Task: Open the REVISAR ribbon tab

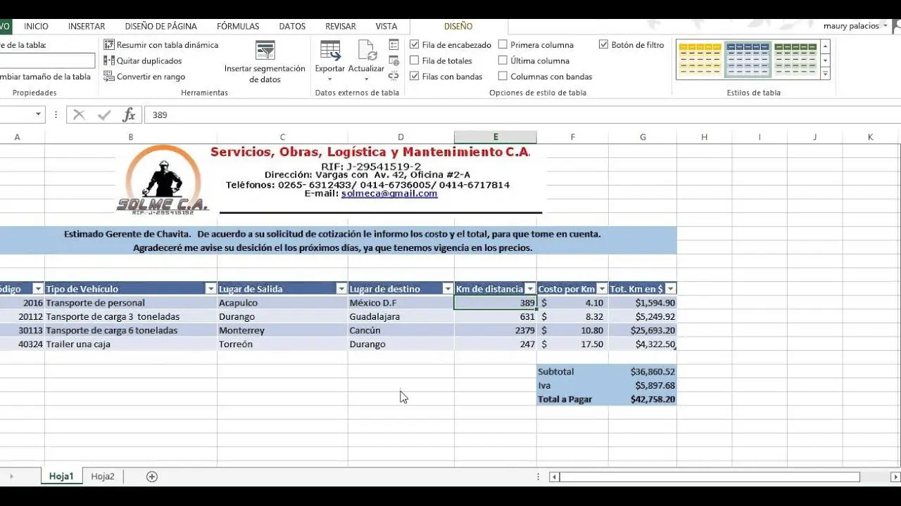Action: pos(341,26)
